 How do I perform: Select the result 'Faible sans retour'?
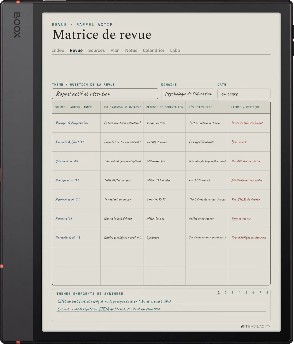[207, 218]
